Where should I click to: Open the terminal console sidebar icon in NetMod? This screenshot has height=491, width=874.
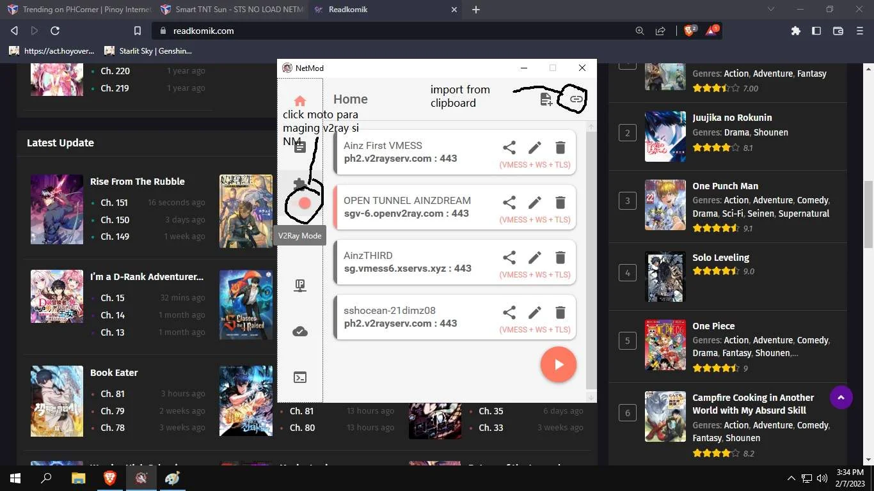coord(299,377)
